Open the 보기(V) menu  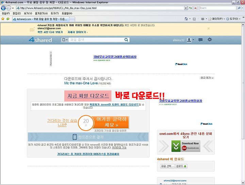tap(28, 13)
